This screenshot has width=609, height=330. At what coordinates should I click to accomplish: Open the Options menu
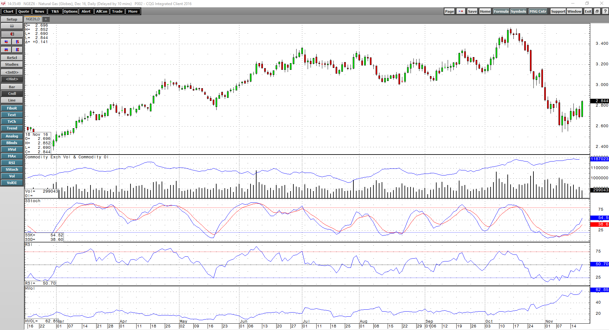70,11
